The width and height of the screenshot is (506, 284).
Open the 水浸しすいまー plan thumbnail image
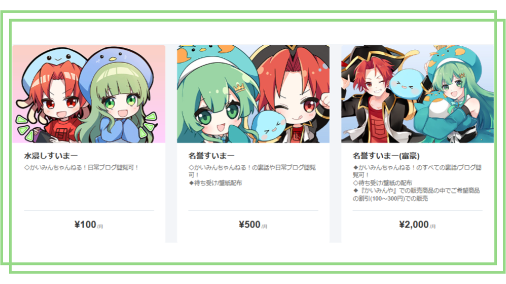point(89,94)
